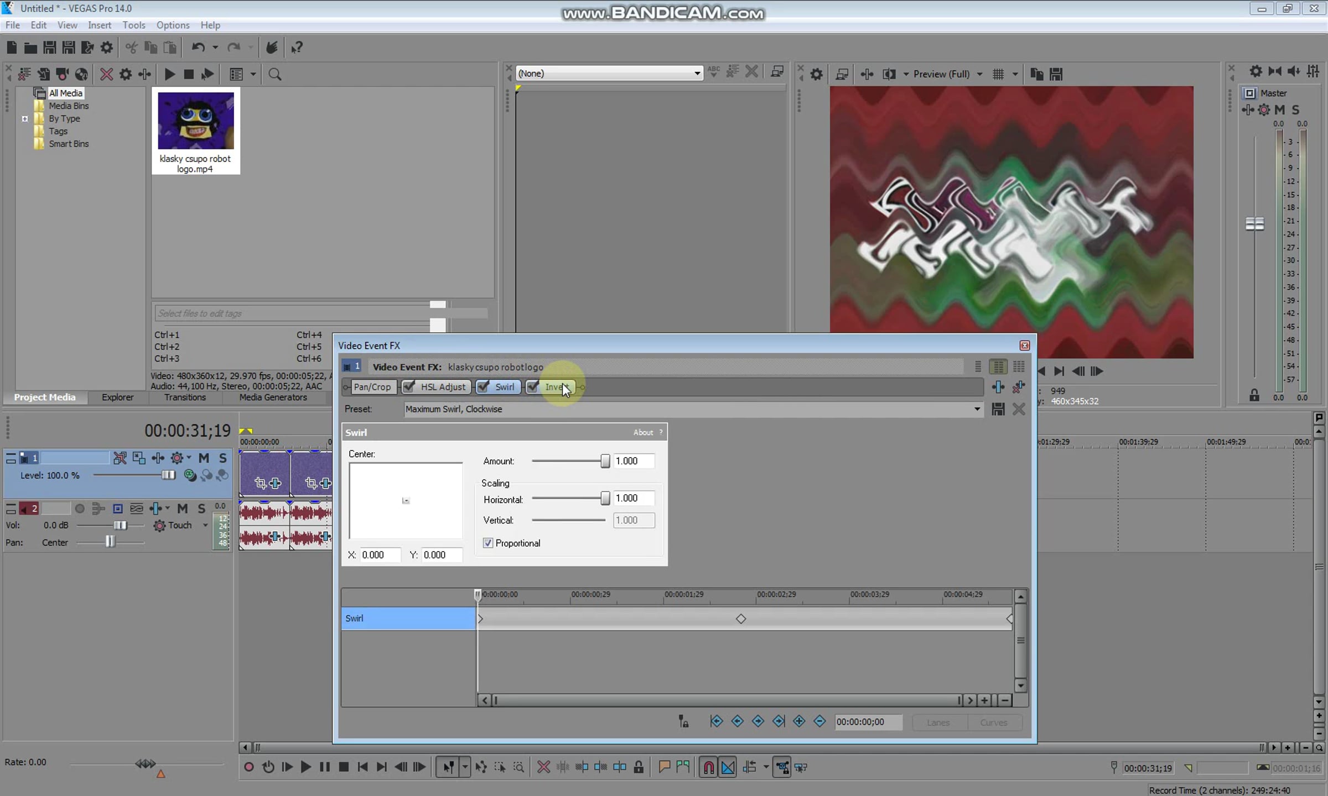Switch to the Media Generators tab

pos(273,397)
